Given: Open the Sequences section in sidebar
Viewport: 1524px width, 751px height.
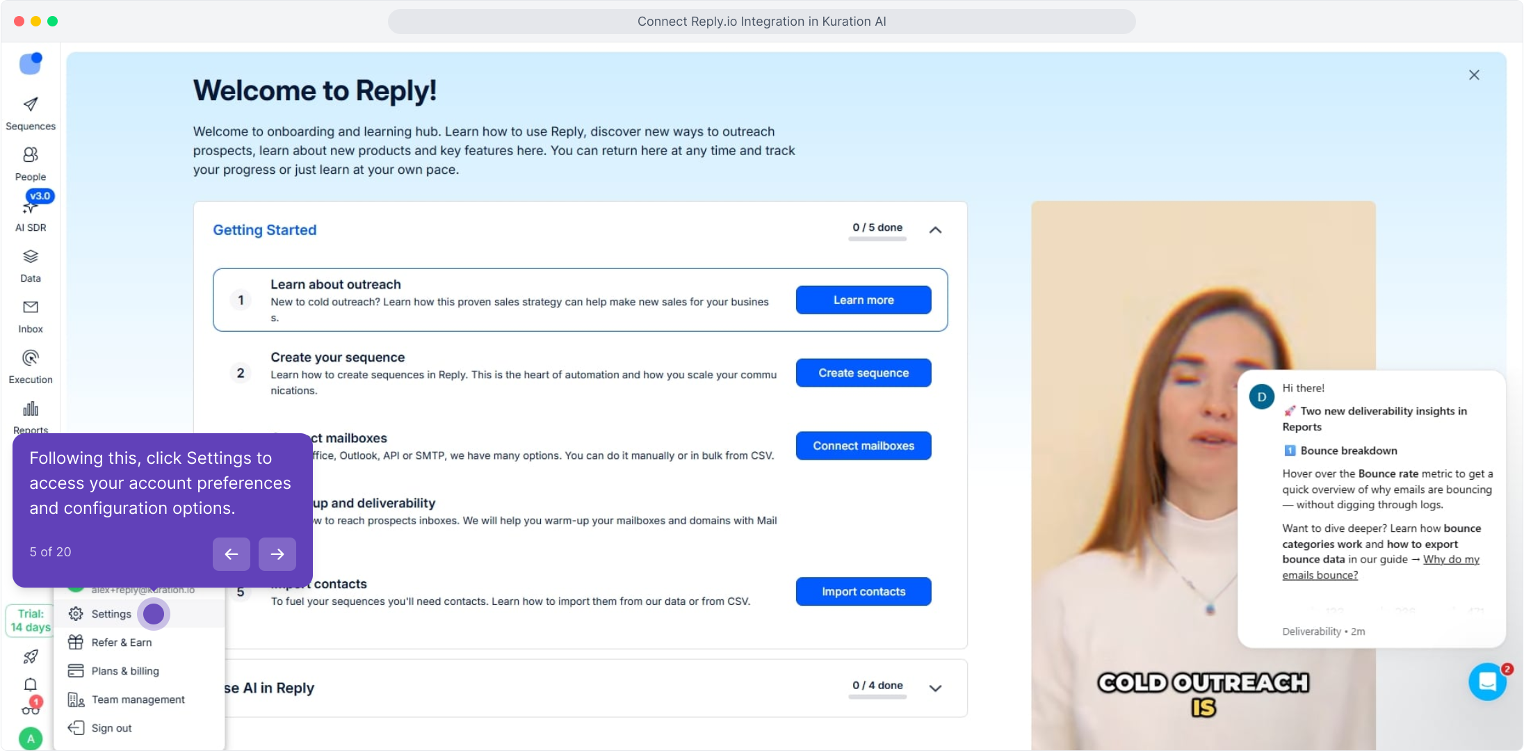Looking at the screenshot, I should click(31, 114).
